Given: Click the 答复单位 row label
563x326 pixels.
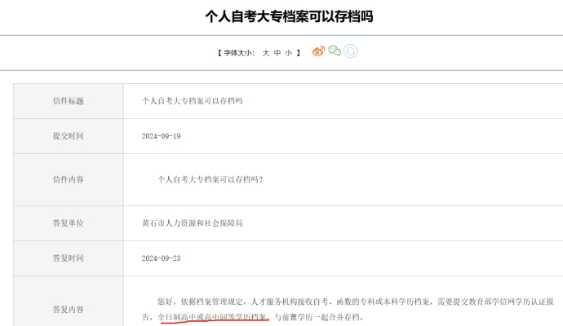Looking at the screenshot, I should (69, 223).
